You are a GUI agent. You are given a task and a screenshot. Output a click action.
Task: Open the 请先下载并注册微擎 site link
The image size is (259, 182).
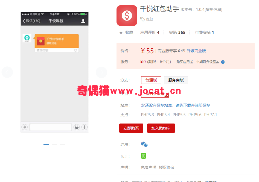tap(193, 105)
